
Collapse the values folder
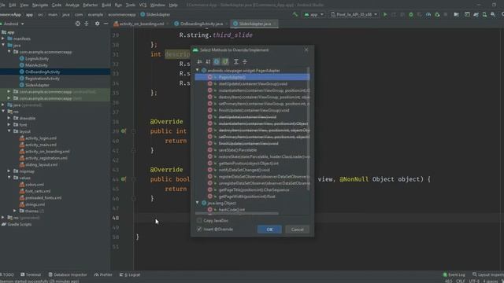tap(9, 178)
